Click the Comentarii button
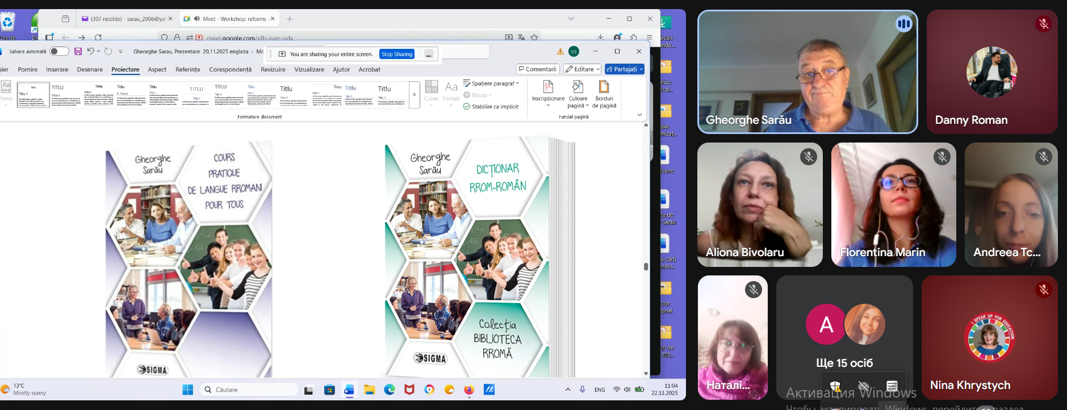 (x=537, y=69)
